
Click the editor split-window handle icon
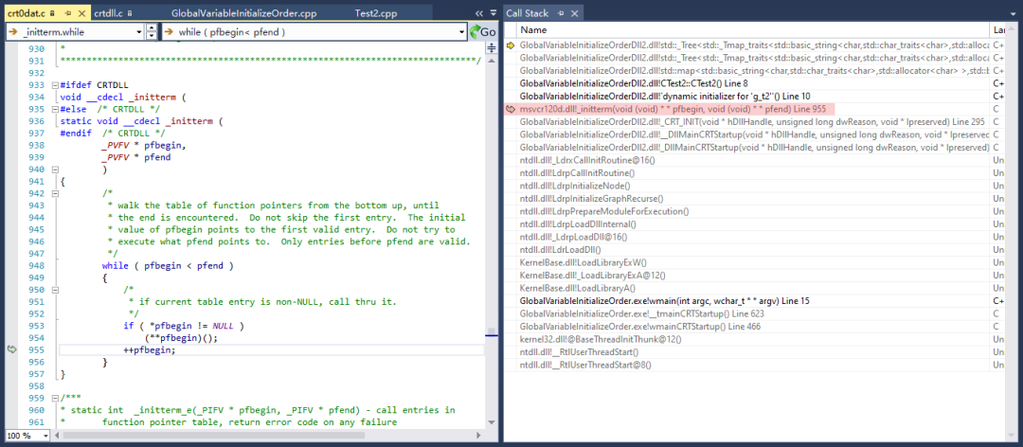point(492,49)
